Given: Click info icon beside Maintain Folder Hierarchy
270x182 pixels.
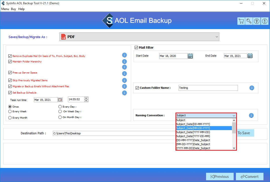Looking at the screenshot, I should point(124,62).
